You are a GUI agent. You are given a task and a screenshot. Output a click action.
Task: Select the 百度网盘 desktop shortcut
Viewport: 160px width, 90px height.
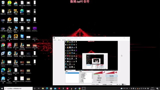coord(16,20)
